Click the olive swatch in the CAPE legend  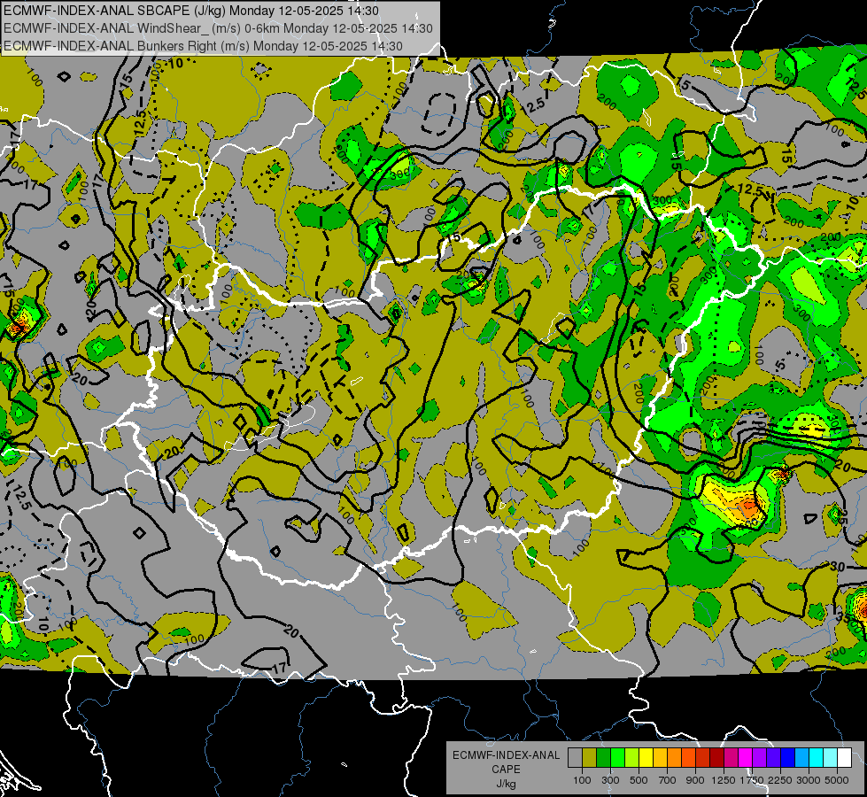pyautogui.click(x=590, y=757)
